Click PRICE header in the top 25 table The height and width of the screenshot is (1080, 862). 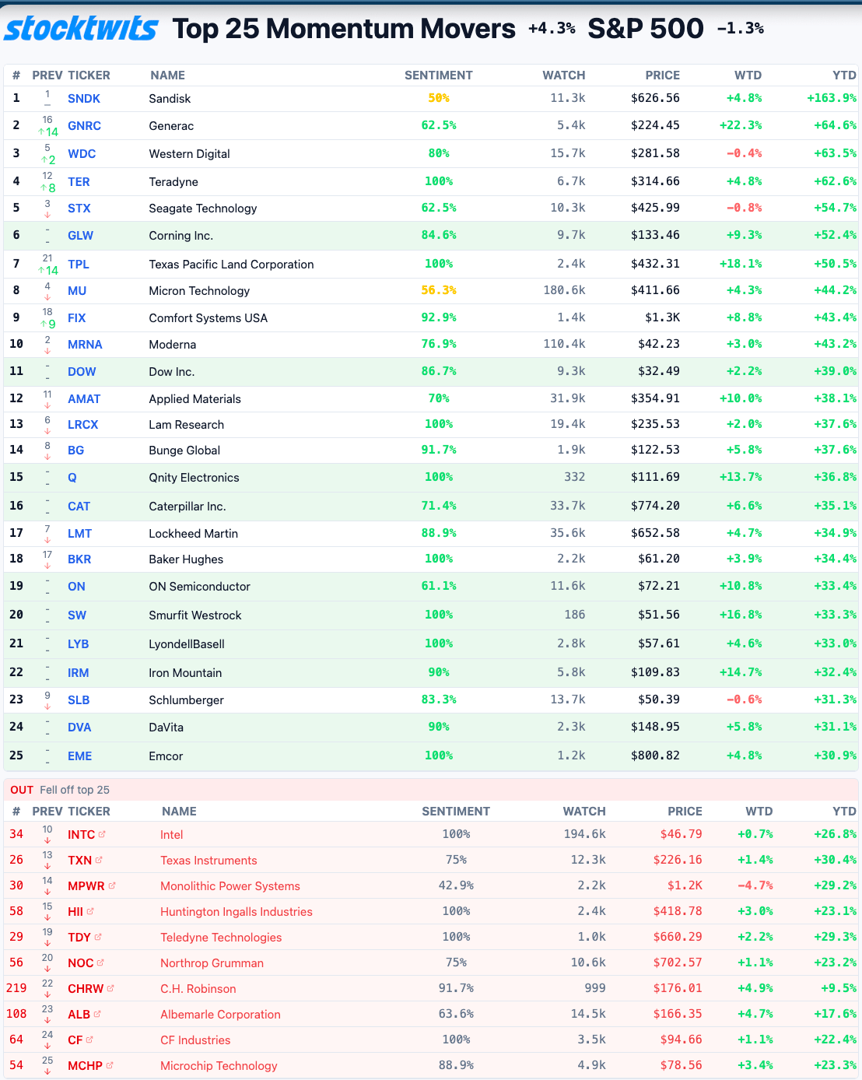coord(663,75)
